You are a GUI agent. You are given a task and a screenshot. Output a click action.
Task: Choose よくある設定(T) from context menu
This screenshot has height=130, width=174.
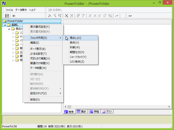point(43,54)
